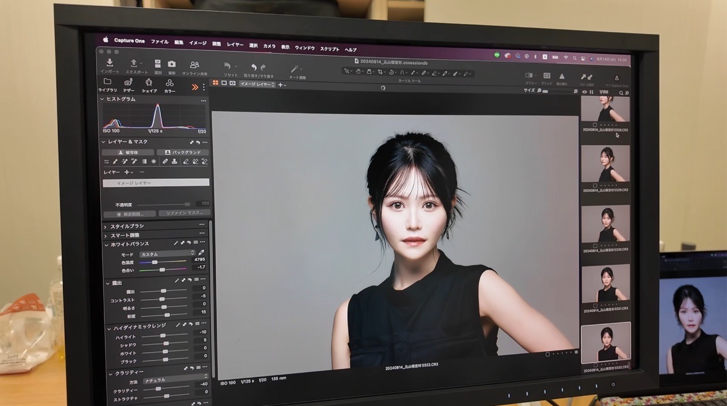The height and width of the screenshot is (406, 727).
Task: Enable the proofing eye icon in viewer toolbar
Action: pyautogui.click(x=233, y=83)
